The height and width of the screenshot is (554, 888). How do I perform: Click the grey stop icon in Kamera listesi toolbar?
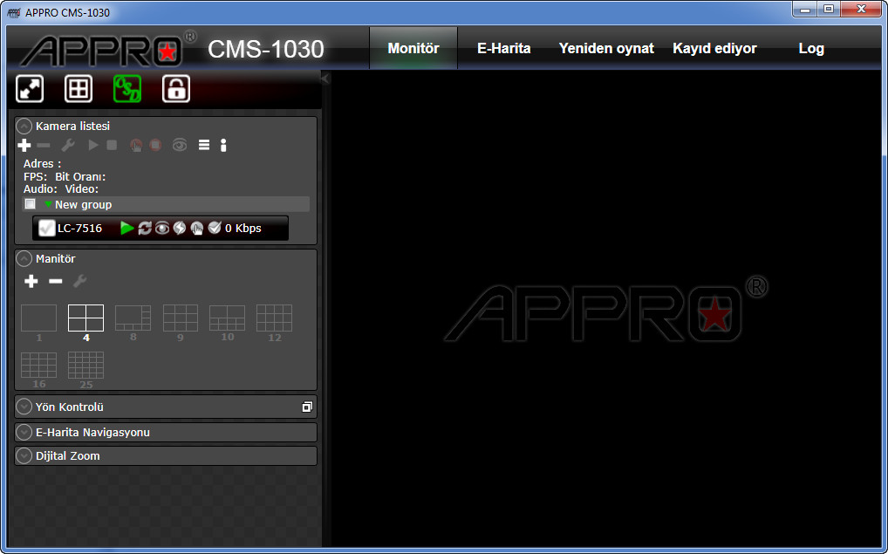112,146
